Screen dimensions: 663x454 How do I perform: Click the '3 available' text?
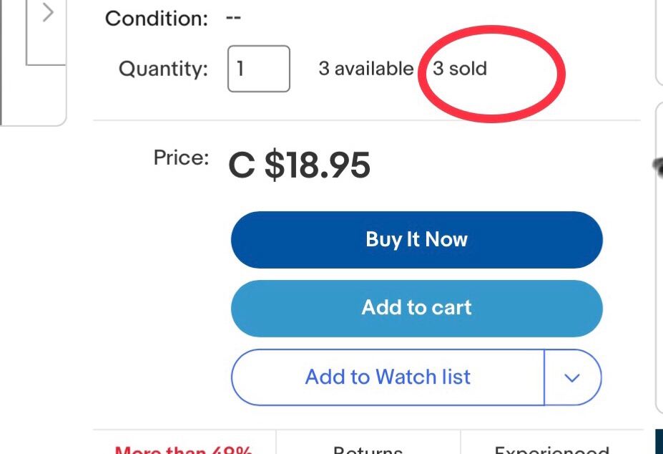tap(365, 69)
